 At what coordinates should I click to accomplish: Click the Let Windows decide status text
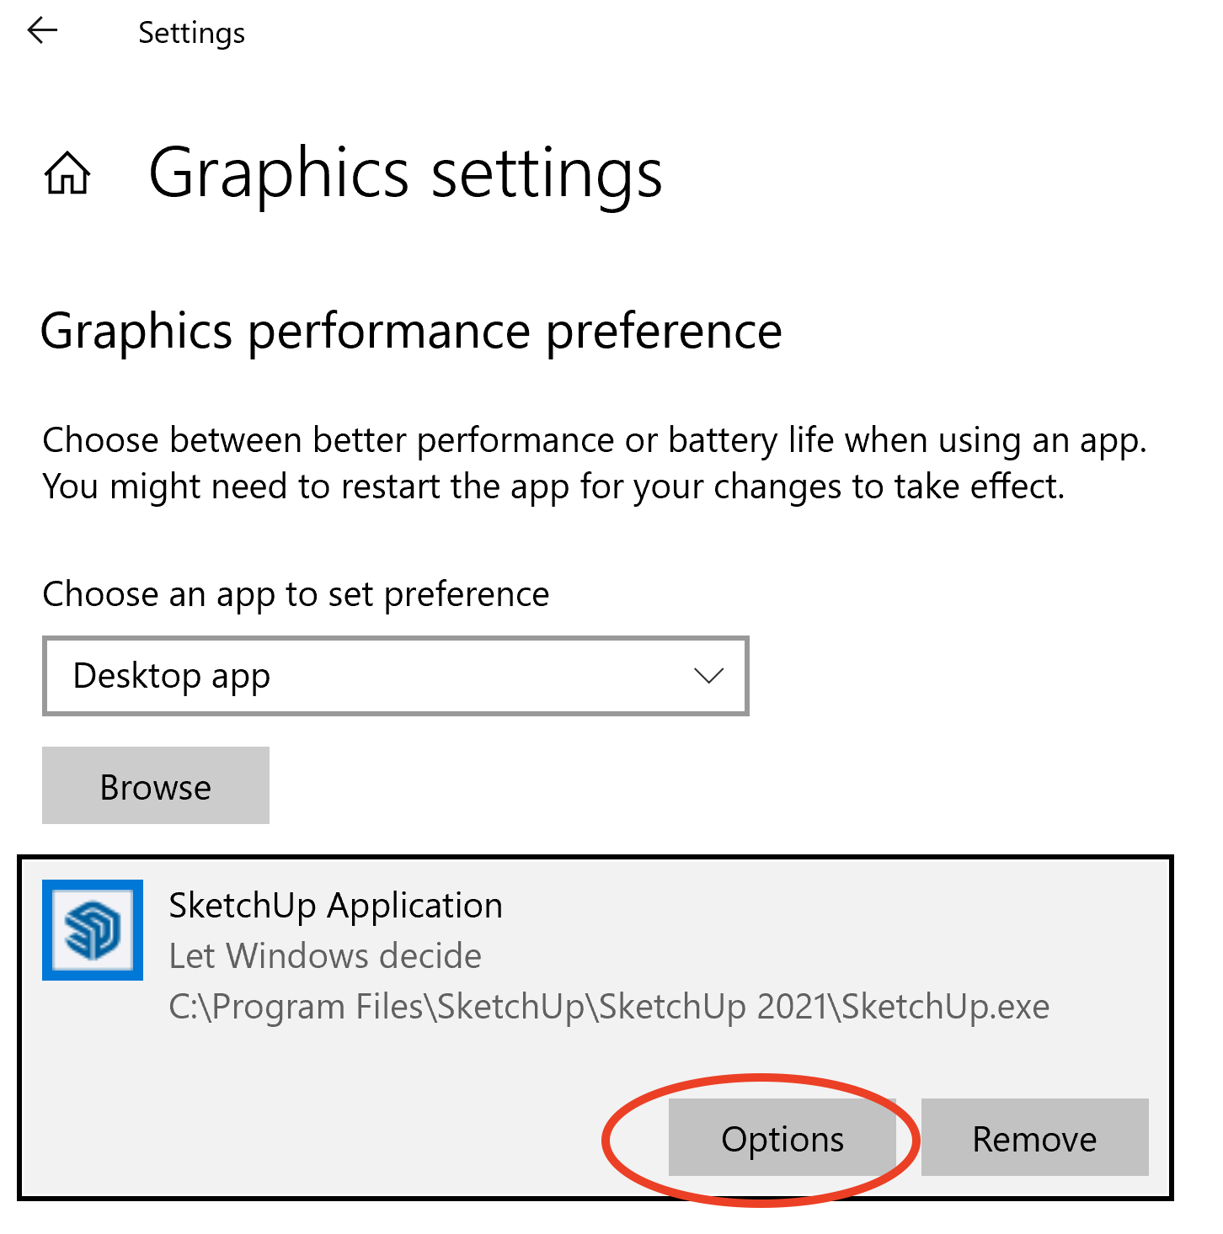[x=325, y=956]
